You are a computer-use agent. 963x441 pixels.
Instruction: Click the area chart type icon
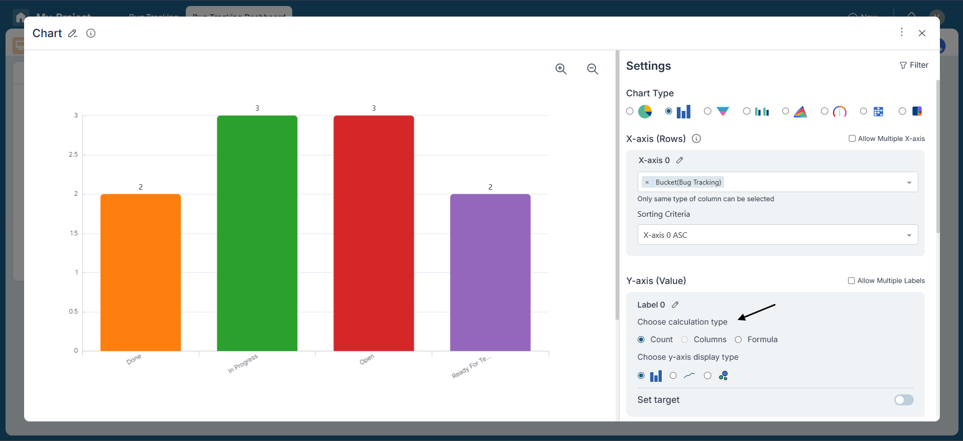click(x=801, y=111)
